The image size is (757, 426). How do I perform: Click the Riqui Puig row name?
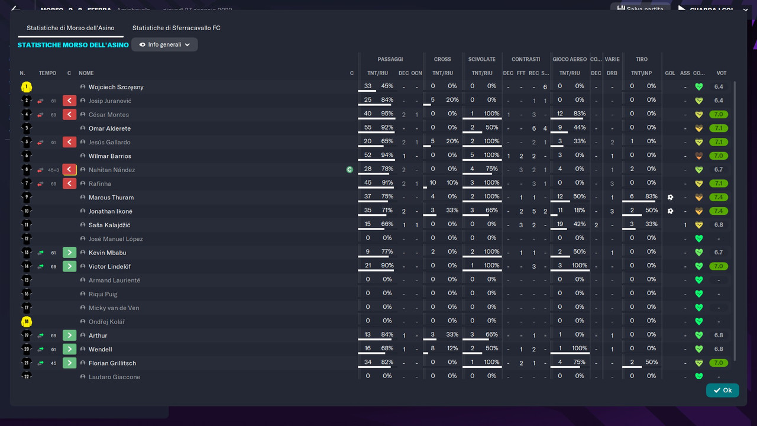(x=103, y=294)
